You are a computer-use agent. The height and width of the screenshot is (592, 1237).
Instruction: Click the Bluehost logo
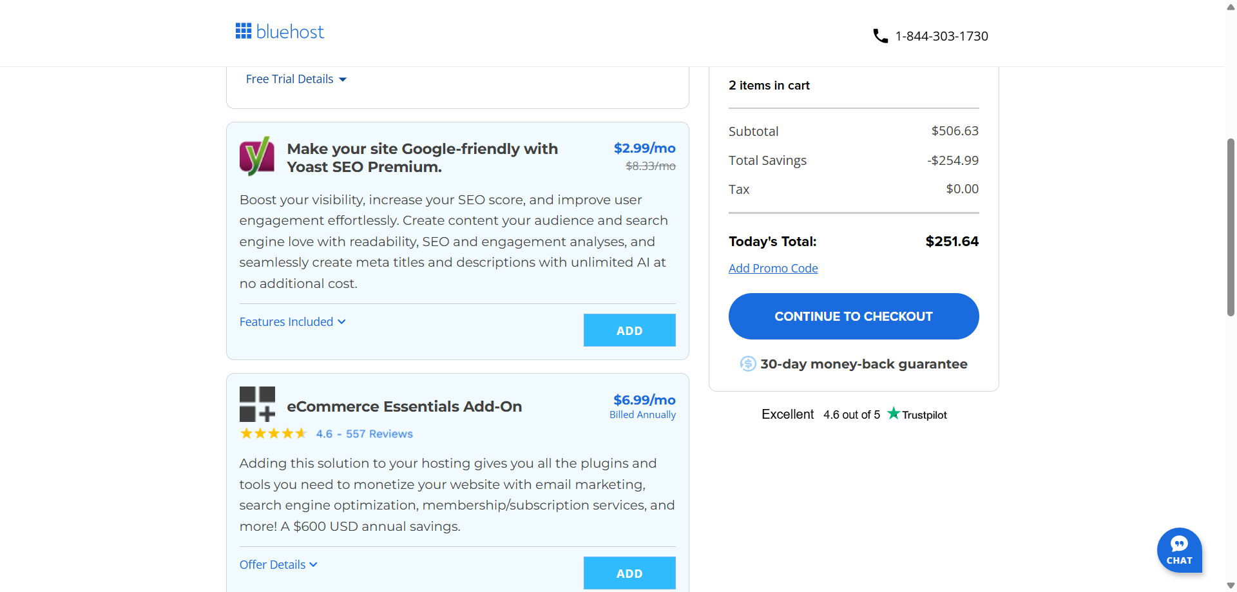pos(280,32)
